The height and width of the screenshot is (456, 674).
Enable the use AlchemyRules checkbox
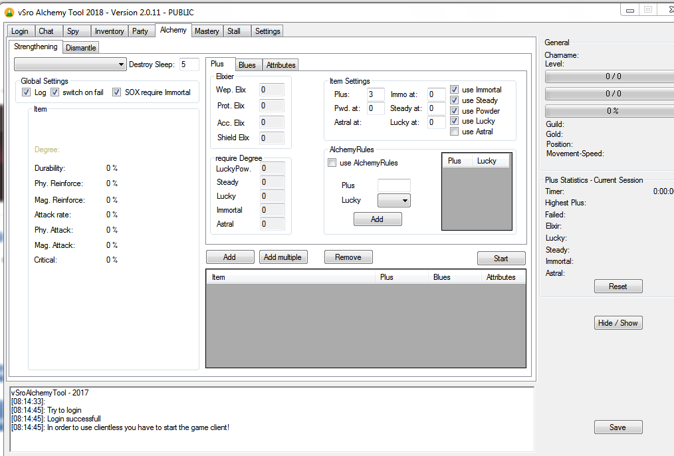332,163
